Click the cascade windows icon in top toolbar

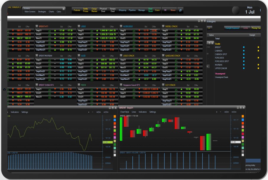click(180, 10)
